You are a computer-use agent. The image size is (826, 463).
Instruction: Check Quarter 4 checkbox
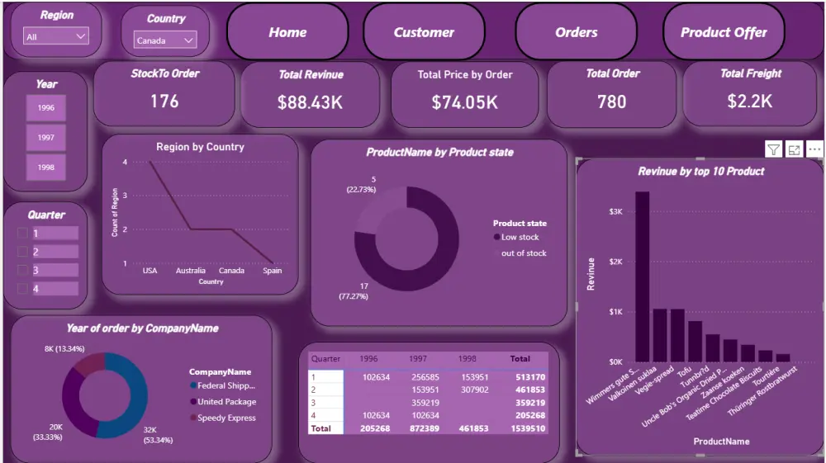(x=22, y=288)
